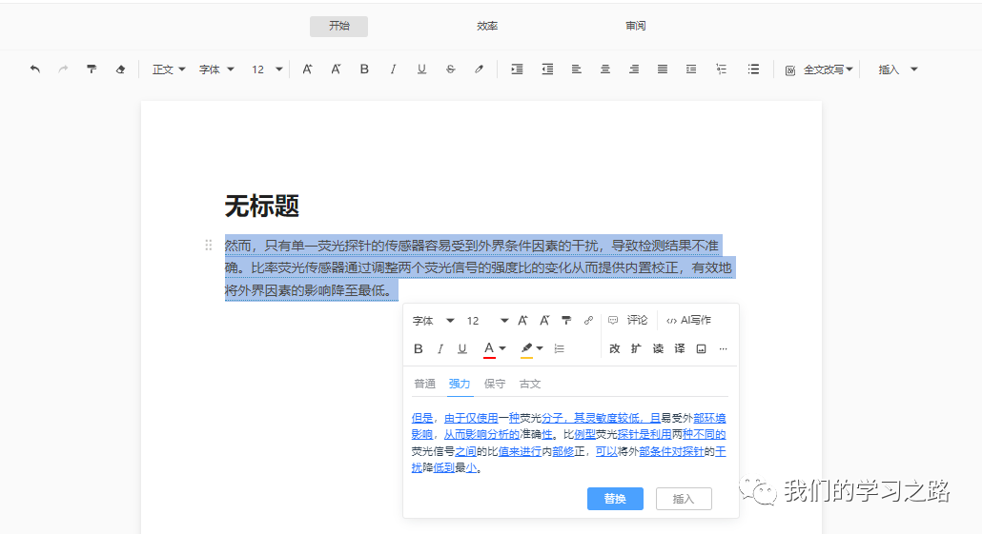Toggle italic in floating toolbar
This screenshot has width=982, height=534.
point(440,349)
